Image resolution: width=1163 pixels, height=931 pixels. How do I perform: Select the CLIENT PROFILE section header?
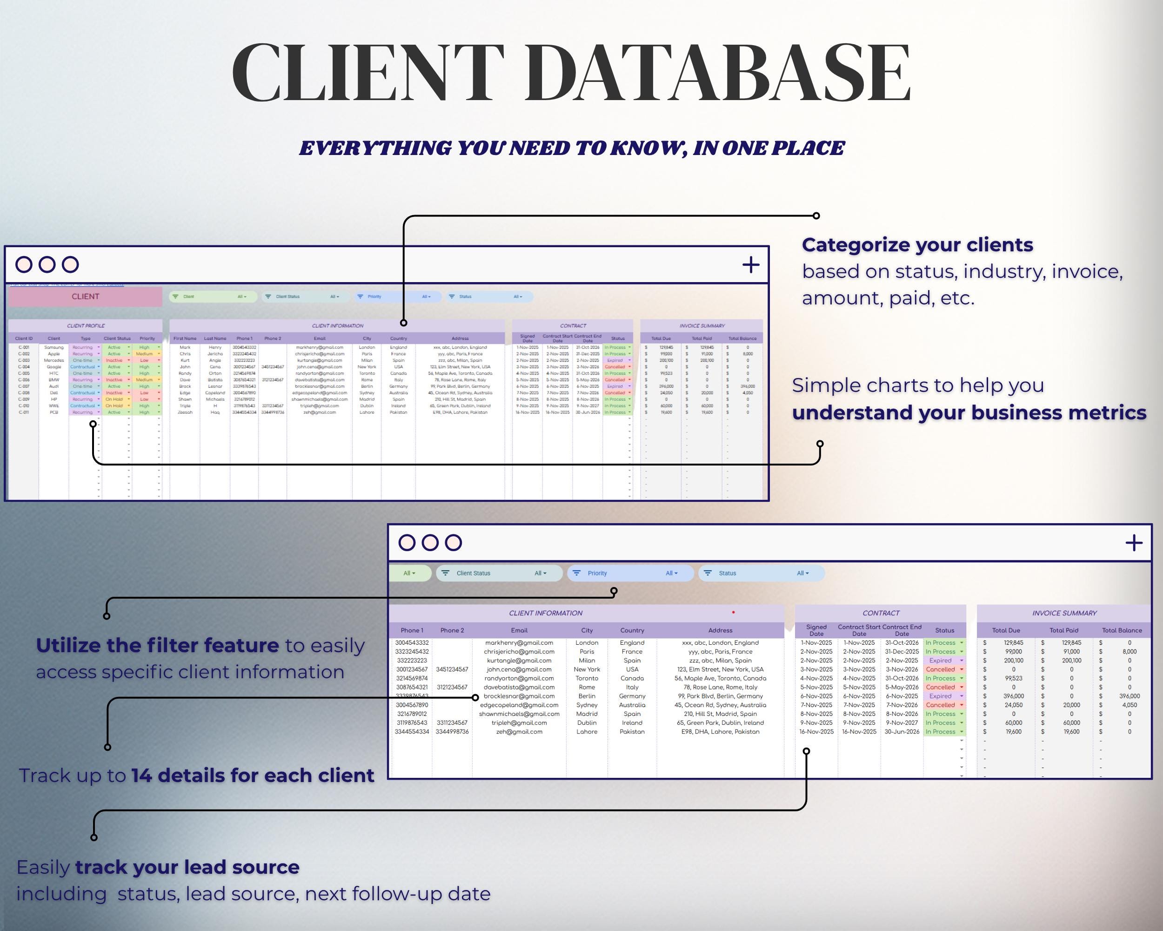[85, 325]
